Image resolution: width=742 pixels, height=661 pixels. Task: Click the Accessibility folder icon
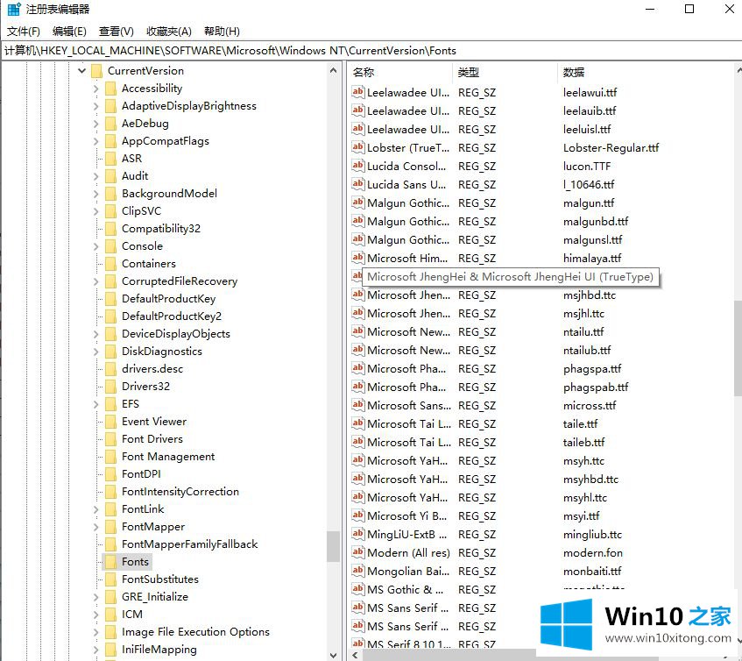pos(110,89)
